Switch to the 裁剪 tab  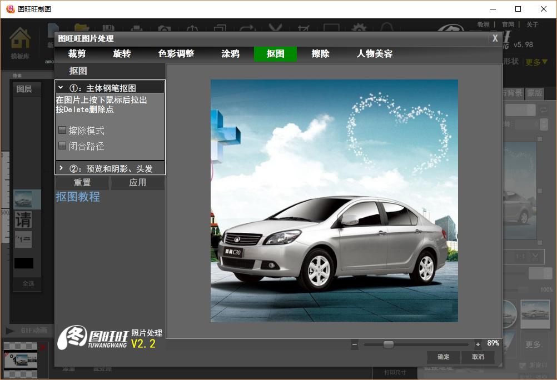point(77,54)
